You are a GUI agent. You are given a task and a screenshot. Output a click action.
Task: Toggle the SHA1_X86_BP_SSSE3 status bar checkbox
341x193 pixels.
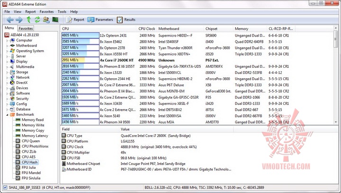(x=5, y=187)
